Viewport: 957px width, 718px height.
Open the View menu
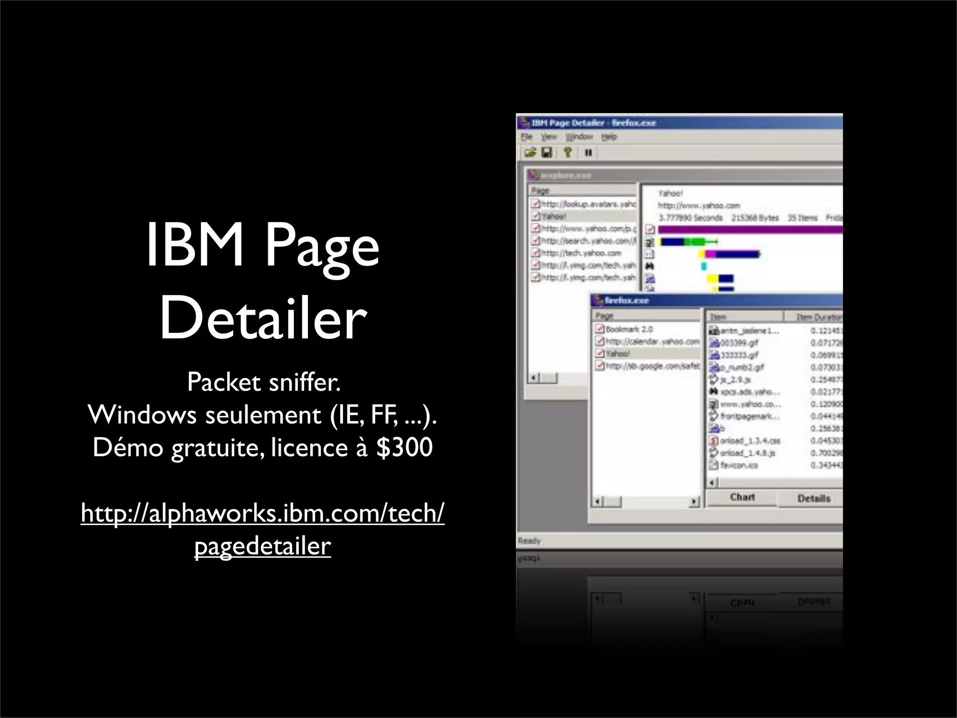click(x=549, y=137)
